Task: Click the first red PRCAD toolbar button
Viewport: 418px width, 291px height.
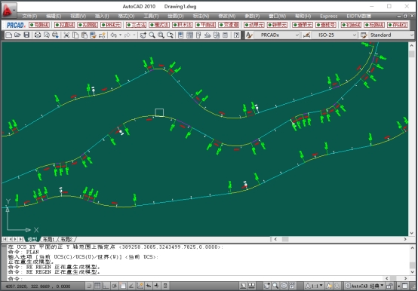Action: 39,25
